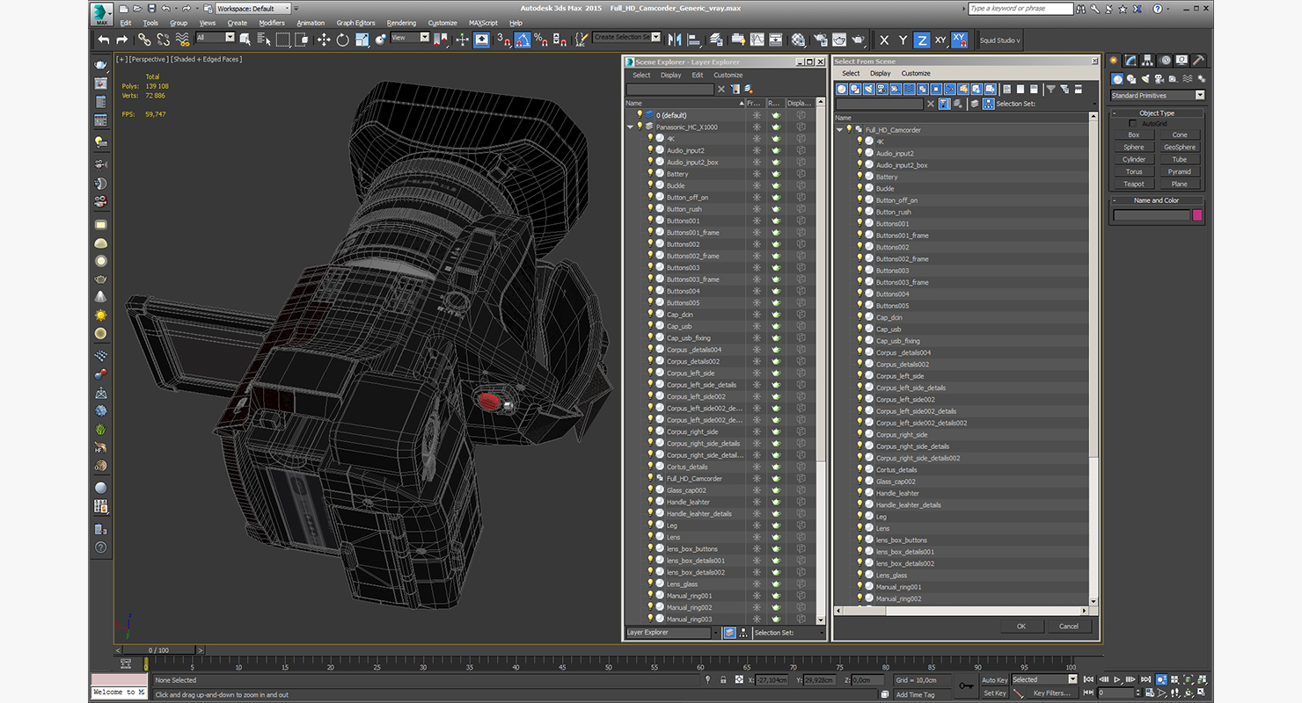Click the Select and Move tool

click(323, 40)
